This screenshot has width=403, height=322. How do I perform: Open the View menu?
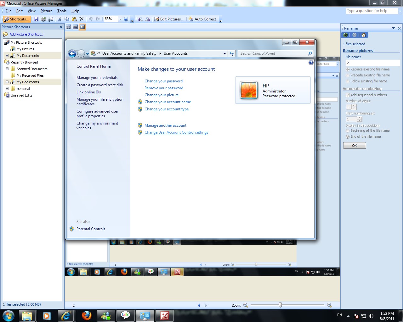[31, 11]
